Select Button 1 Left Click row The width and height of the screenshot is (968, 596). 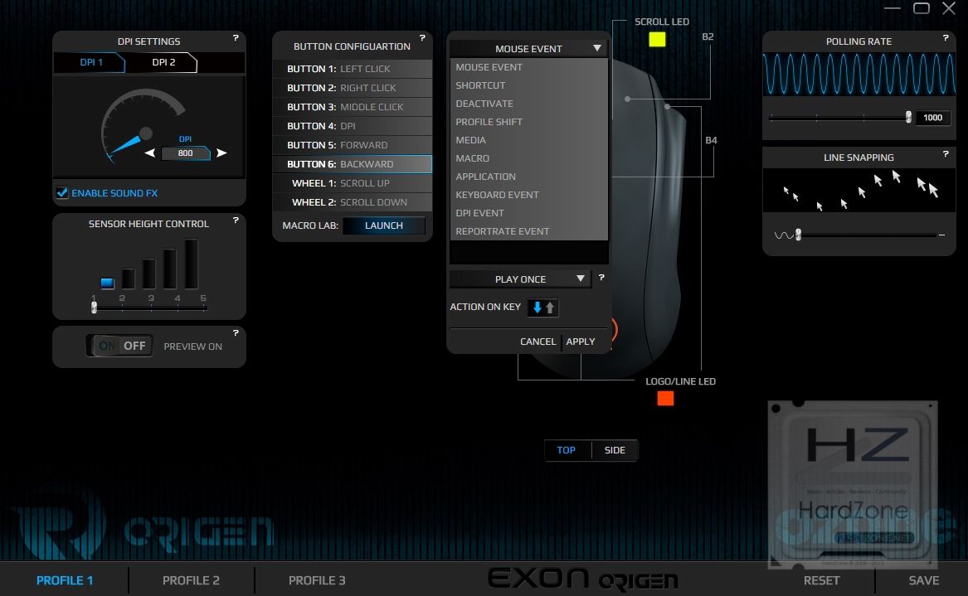353,69
